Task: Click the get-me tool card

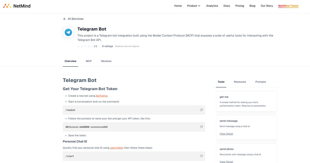Action: 246,101
